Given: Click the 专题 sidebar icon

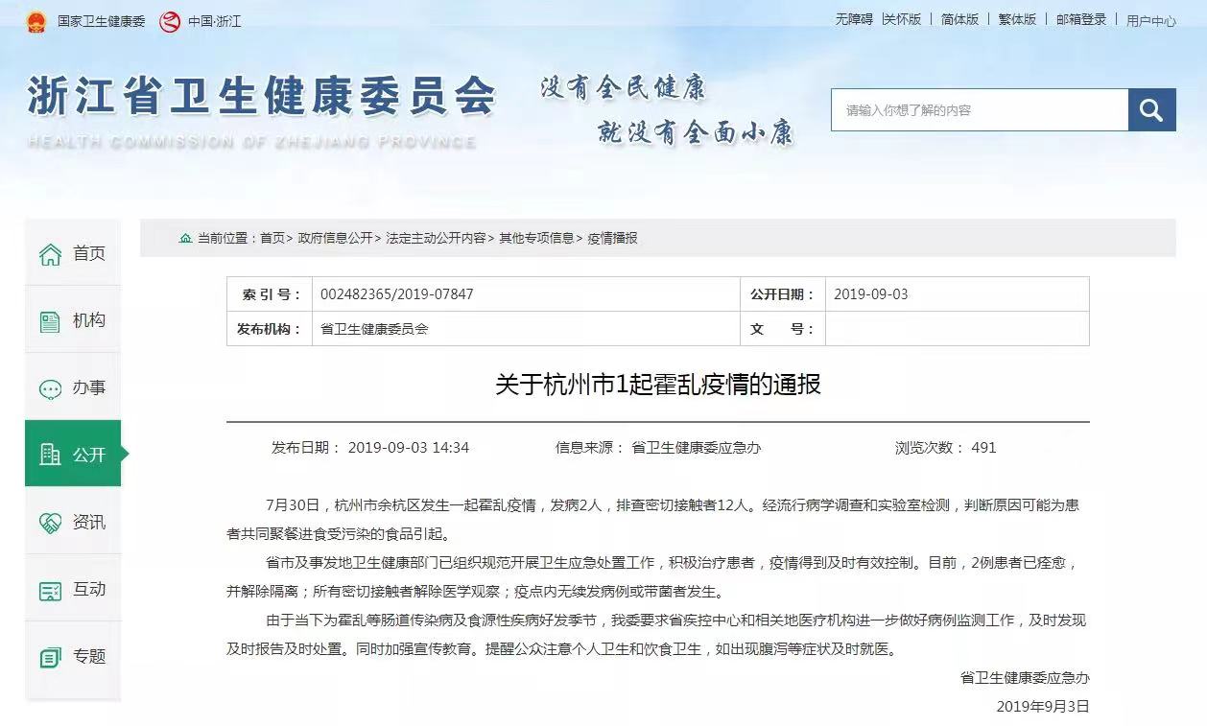Looking at the screenshot, I should 50,657.
